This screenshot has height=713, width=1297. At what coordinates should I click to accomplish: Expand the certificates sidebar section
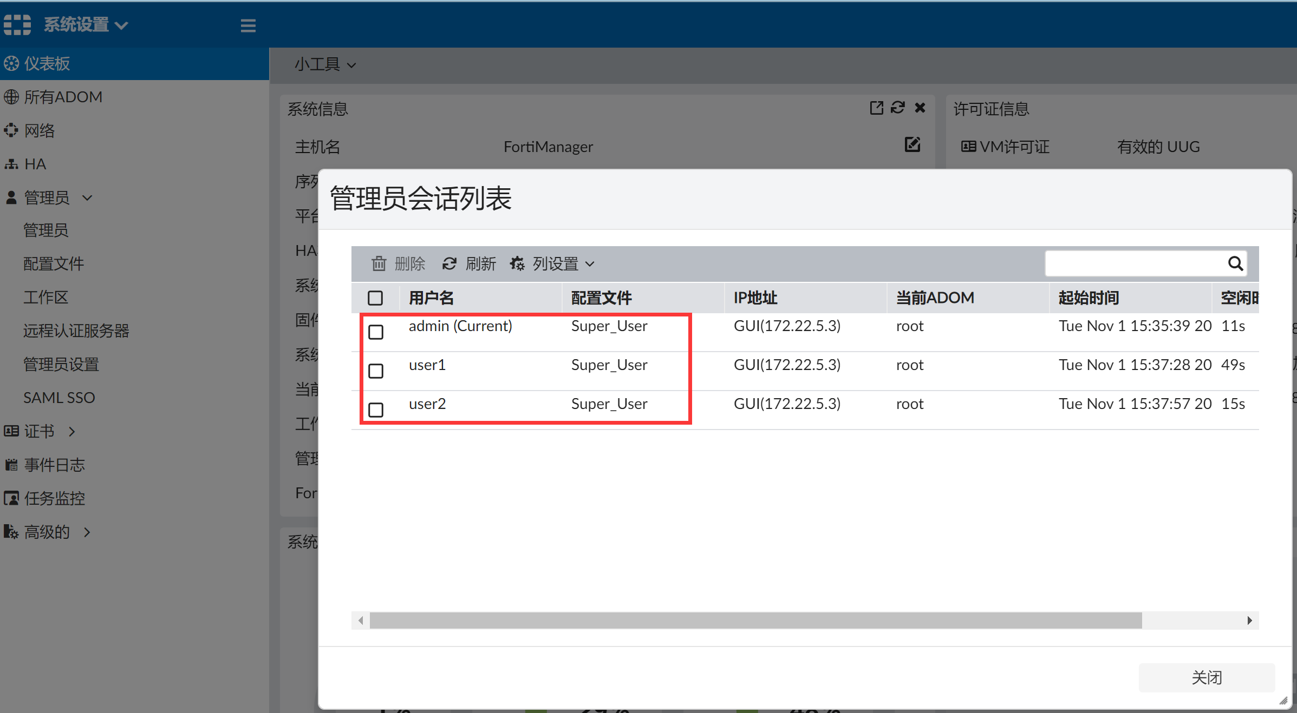click(x=40, y=431)
